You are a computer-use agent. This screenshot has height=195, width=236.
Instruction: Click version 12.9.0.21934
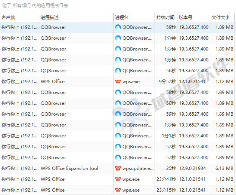point(192,168)
